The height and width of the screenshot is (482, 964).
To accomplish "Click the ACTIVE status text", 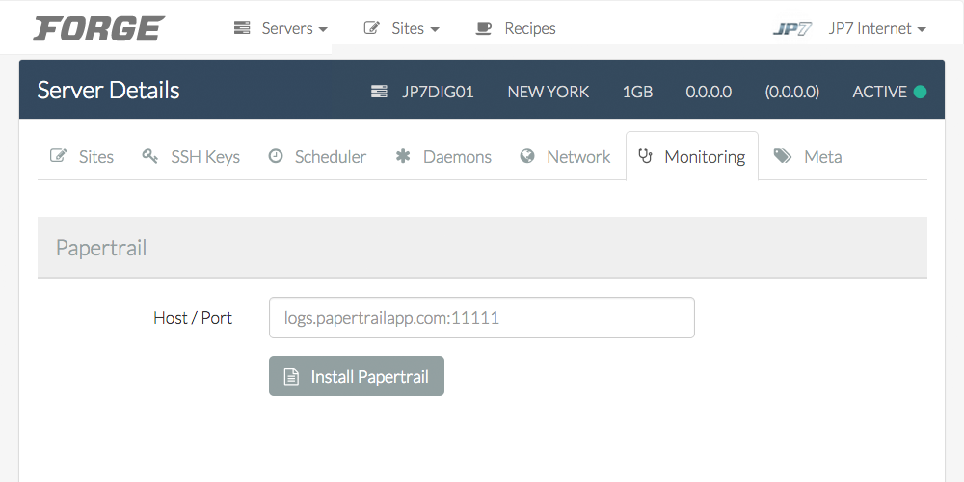I will 880,92.
